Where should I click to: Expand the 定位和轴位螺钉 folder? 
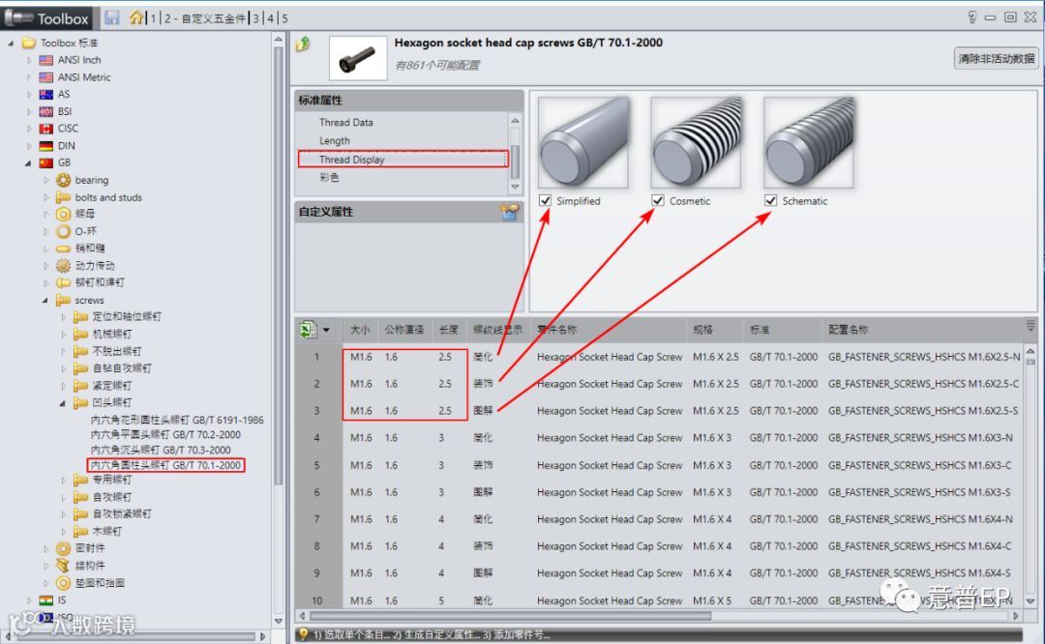(63, 317)
